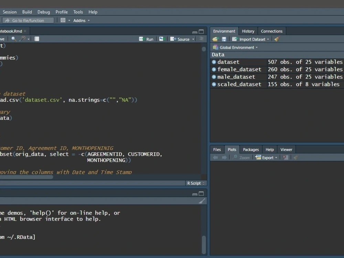344x258 pixels.
Task: Open the Tools menu
Action: (78, 12)
